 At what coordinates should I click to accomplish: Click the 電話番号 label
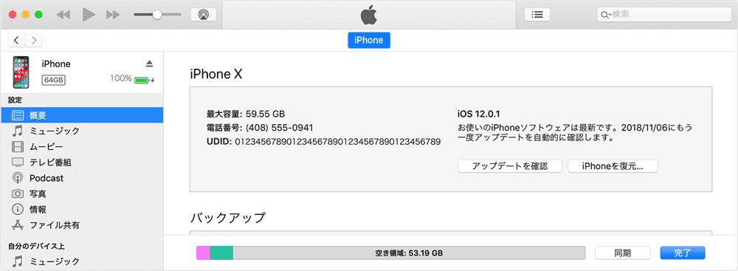click(224, 128)
